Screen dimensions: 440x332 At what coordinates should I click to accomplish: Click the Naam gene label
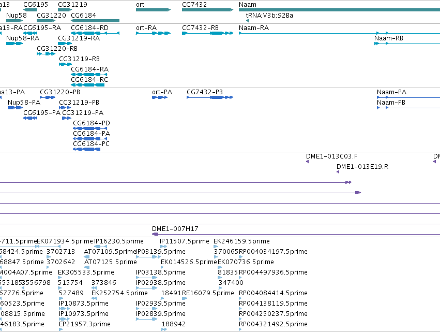click(x=248, y=5)
